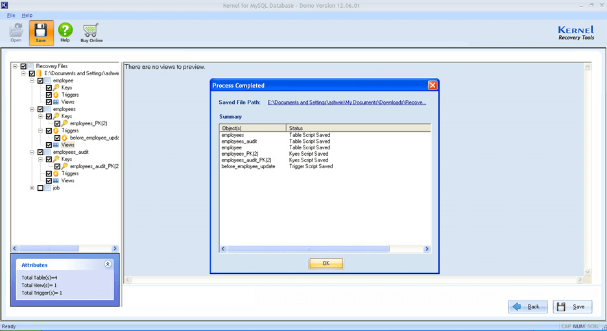Open Help via green question mark icon
Viewport: 607px width, 331px height.
pyautogui.click(x=65, y=32)
